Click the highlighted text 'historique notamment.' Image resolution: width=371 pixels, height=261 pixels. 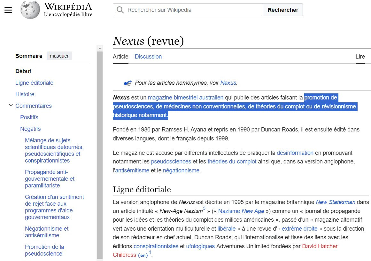(x=140, y=115)
